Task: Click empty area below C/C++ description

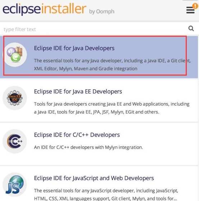Action: point(99,158)
